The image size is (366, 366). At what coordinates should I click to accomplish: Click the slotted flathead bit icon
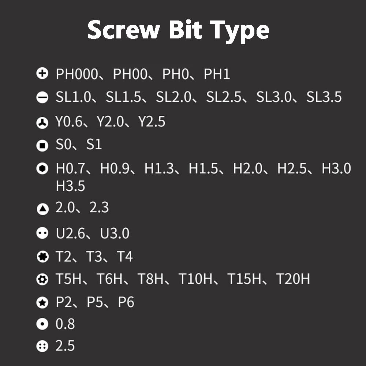pyautogui.click(x=42, y=98)
